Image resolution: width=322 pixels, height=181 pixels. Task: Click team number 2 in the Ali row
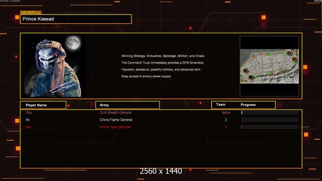coord(226,120)
